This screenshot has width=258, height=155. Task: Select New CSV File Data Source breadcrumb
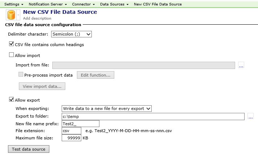[x=157, y=4]
